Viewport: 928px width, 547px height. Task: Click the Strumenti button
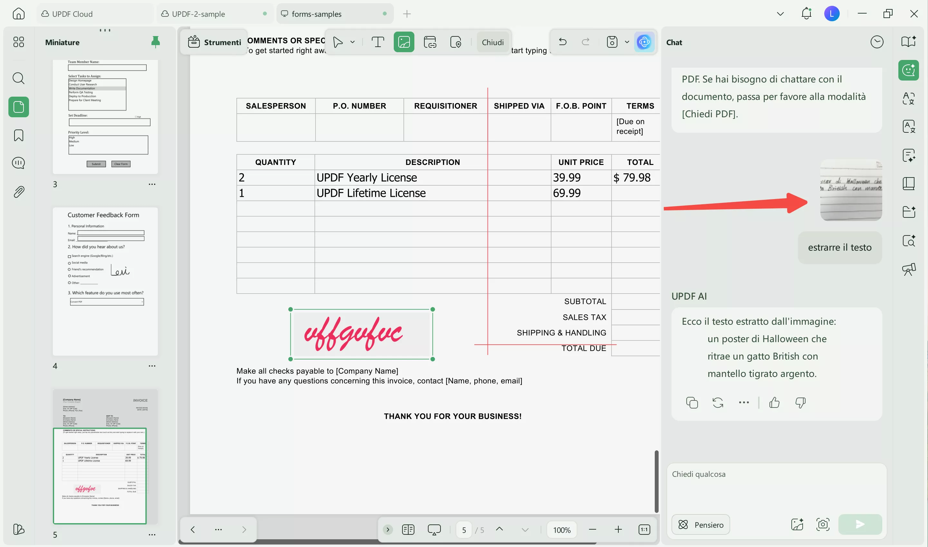click(x=215, y=42)
